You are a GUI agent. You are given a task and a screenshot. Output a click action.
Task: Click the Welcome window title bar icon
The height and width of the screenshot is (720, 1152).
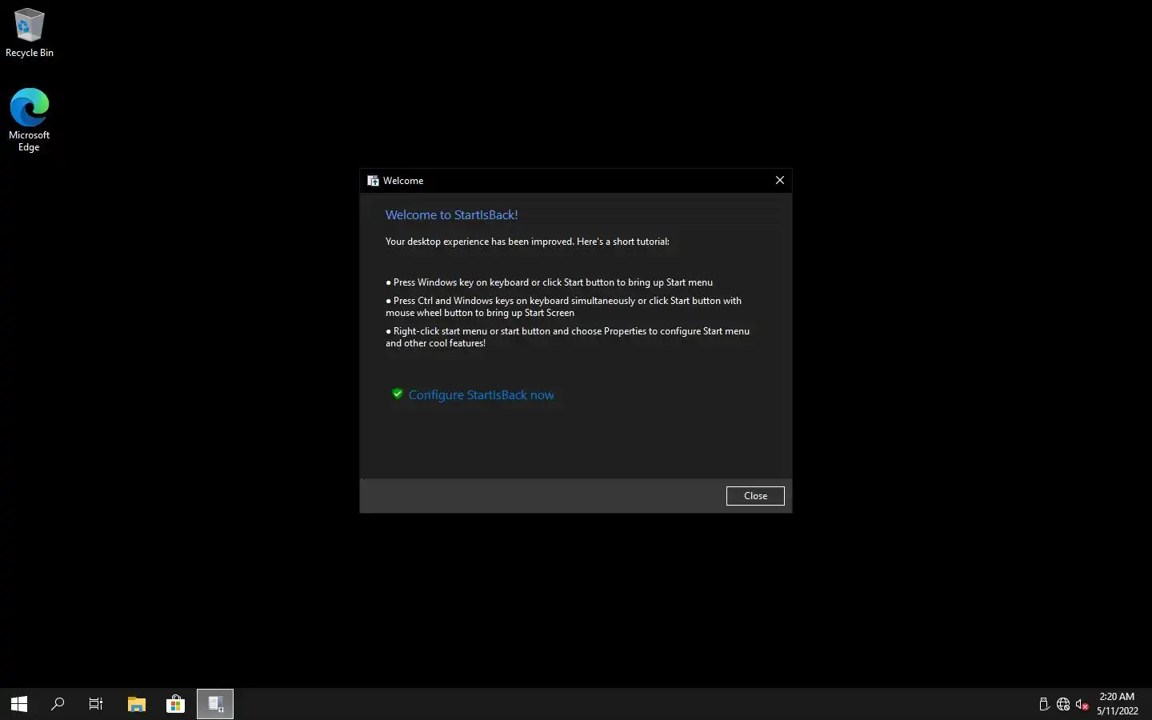tap(373, 181)
